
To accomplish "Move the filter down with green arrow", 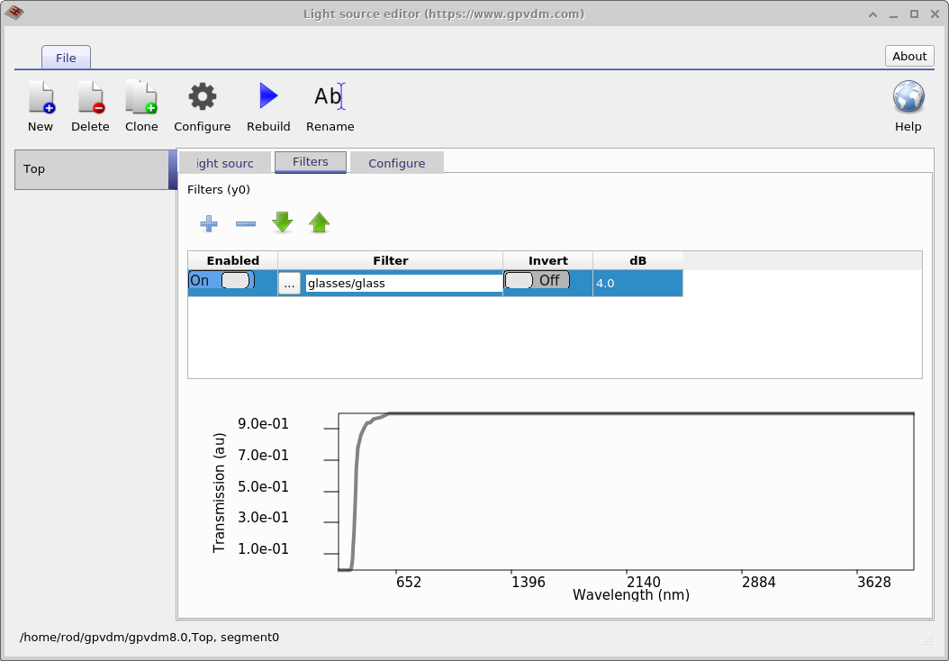I will point(282,222).
